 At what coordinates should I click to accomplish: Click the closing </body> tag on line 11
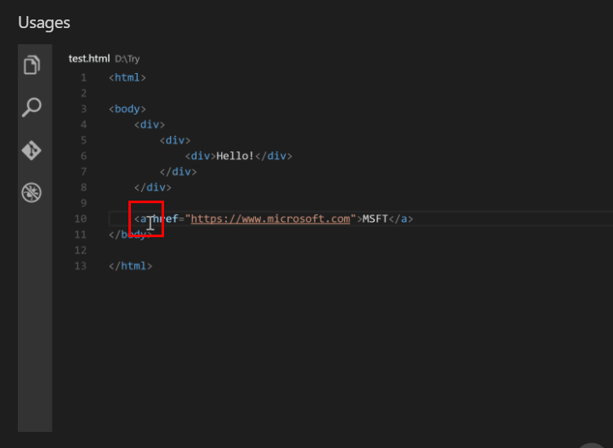tap(131, 235)
